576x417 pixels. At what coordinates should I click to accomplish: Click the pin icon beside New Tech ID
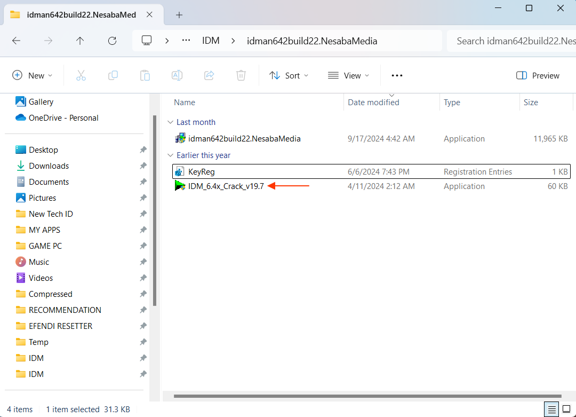[x=143, y=214]
